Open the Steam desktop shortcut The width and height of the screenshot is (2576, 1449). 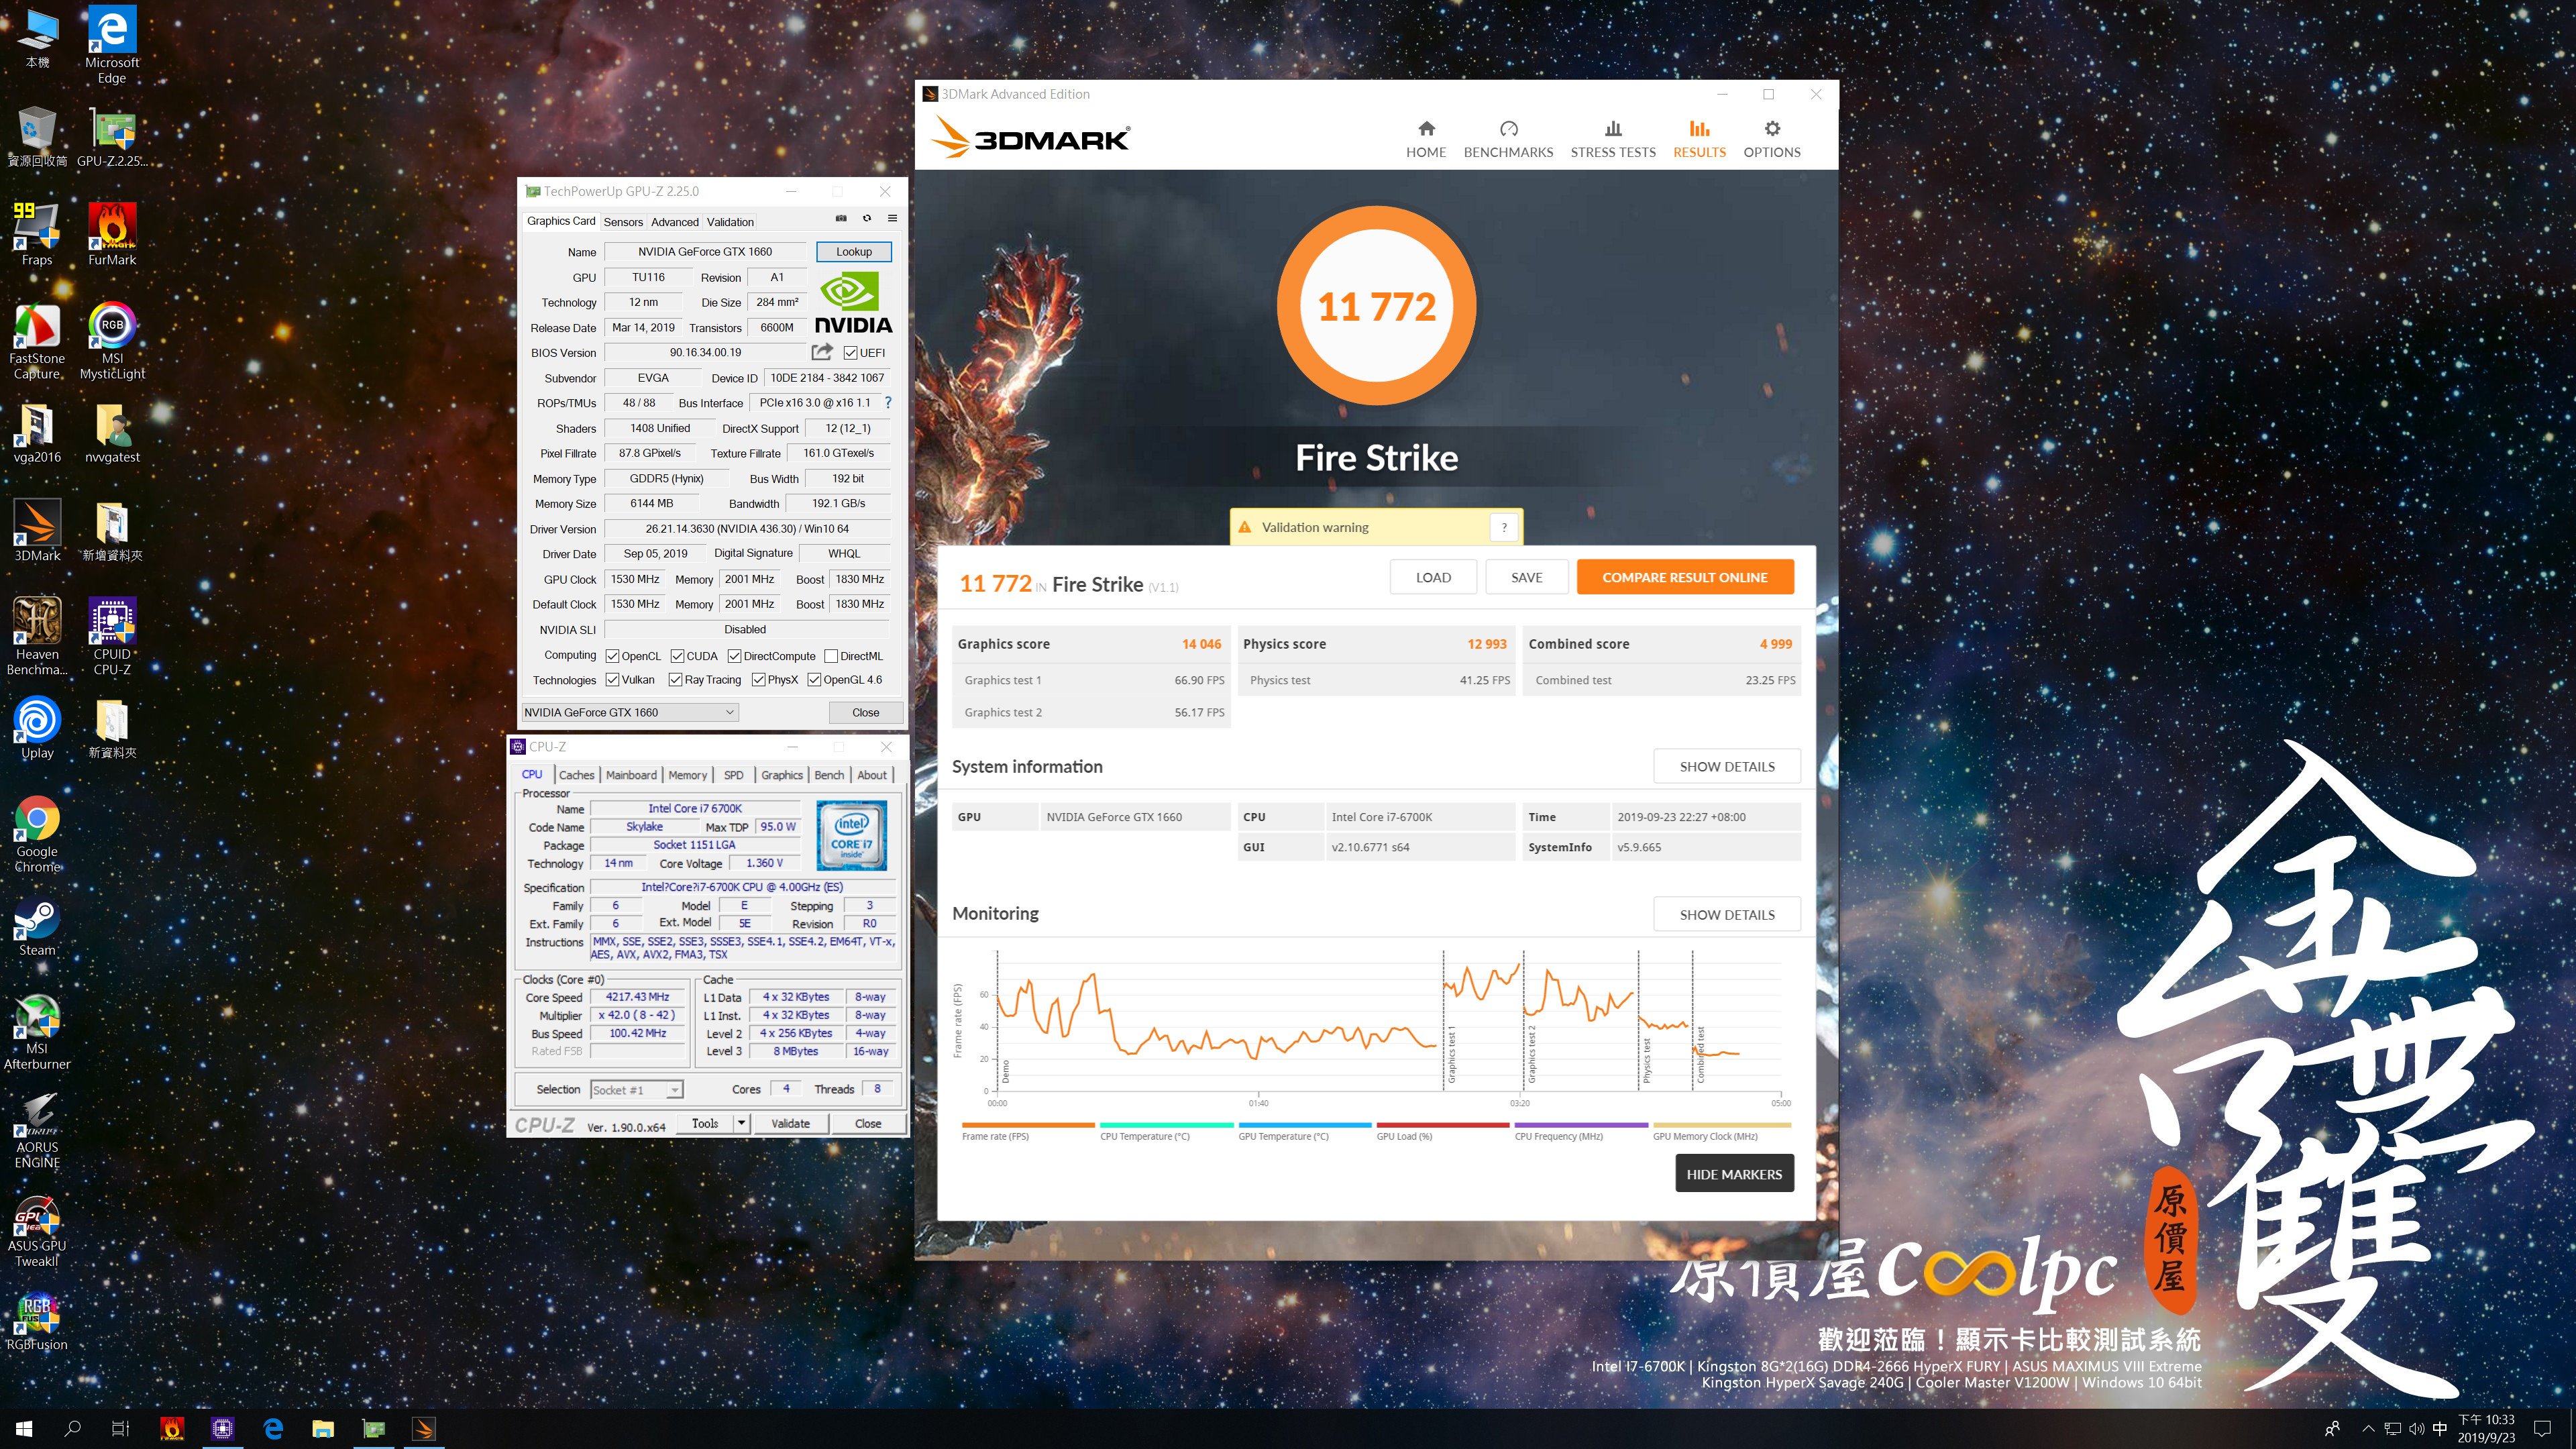click(x=37, y=925)
